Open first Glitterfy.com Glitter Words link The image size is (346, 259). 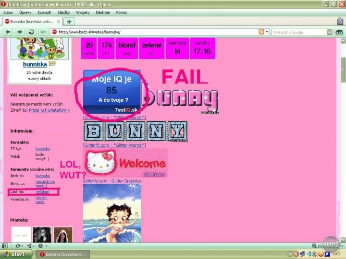click(x=114, y=118)
